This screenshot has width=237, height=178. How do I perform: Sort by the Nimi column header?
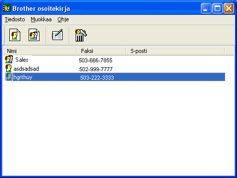click(39, 51)
